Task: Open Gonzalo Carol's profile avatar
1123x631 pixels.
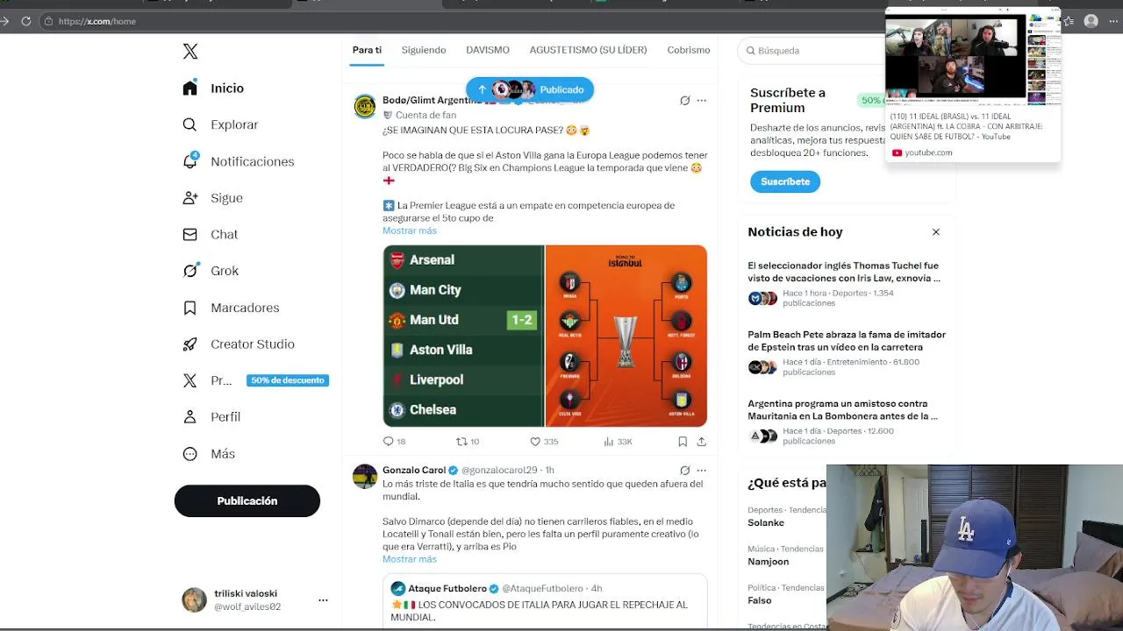Action: 365,476
